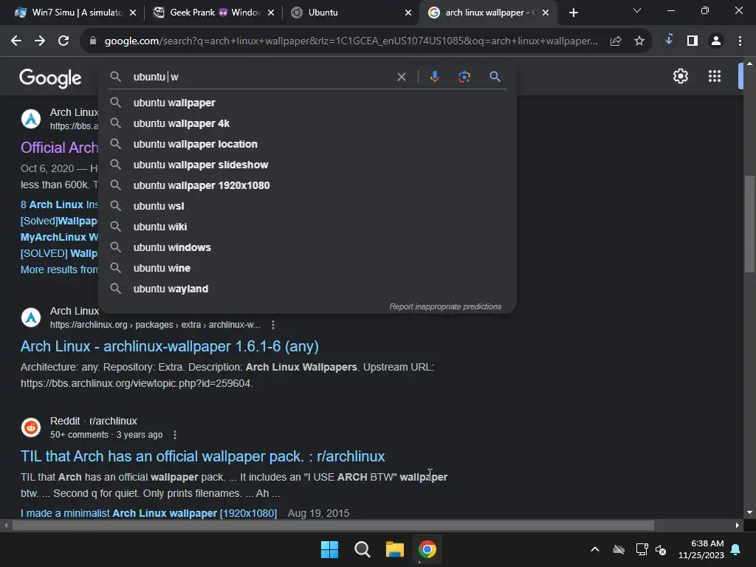756x567 pixels.
Task: Open the Chrome downloads icon
Action: 669,40
